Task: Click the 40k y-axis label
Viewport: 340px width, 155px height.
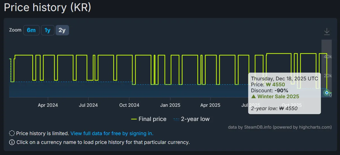Action: click(x=328, y=57)
